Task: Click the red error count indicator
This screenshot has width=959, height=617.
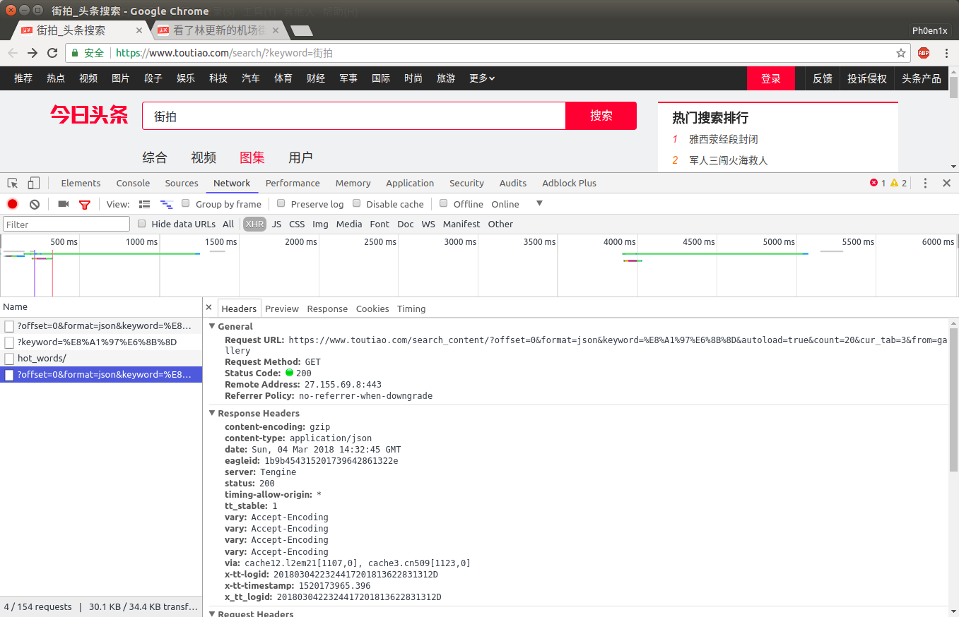Action: click(878, 183)
